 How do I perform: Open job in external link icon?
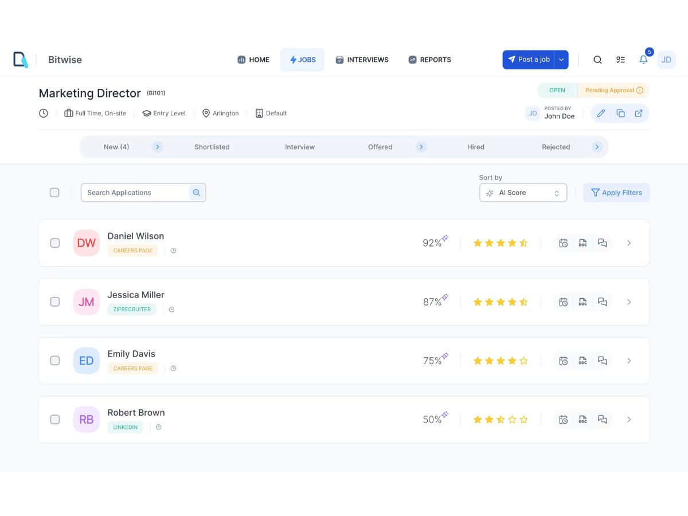tap(639, 114)
